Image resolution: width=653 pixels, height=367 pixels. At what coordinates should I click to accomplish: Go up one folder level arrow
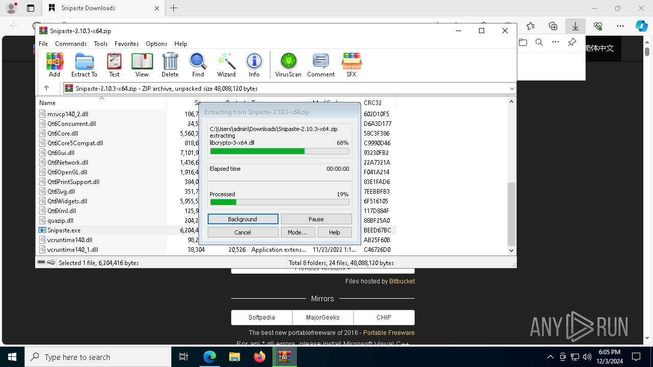click(46, 88)
